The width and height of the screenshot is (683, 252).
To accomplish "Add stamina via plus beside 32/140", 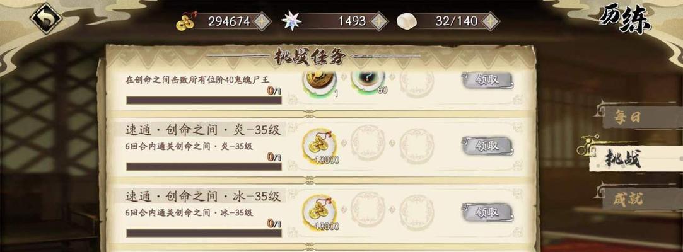I will pyautogui.click(x=491, y=21).
